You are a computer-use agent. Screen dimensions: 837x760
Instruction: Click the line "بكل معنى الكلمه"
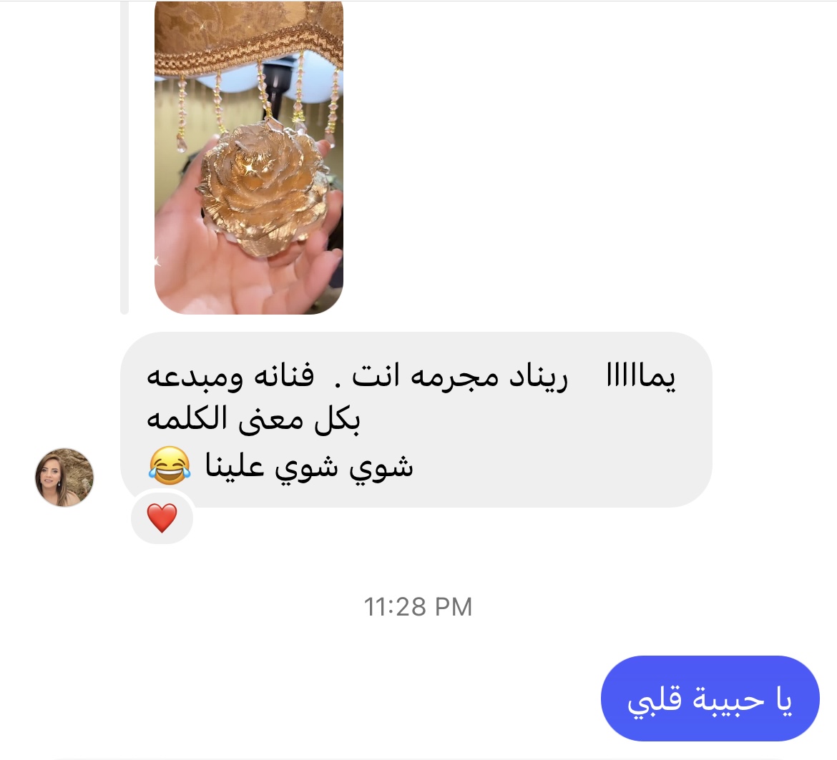click(x=253, y=420)
